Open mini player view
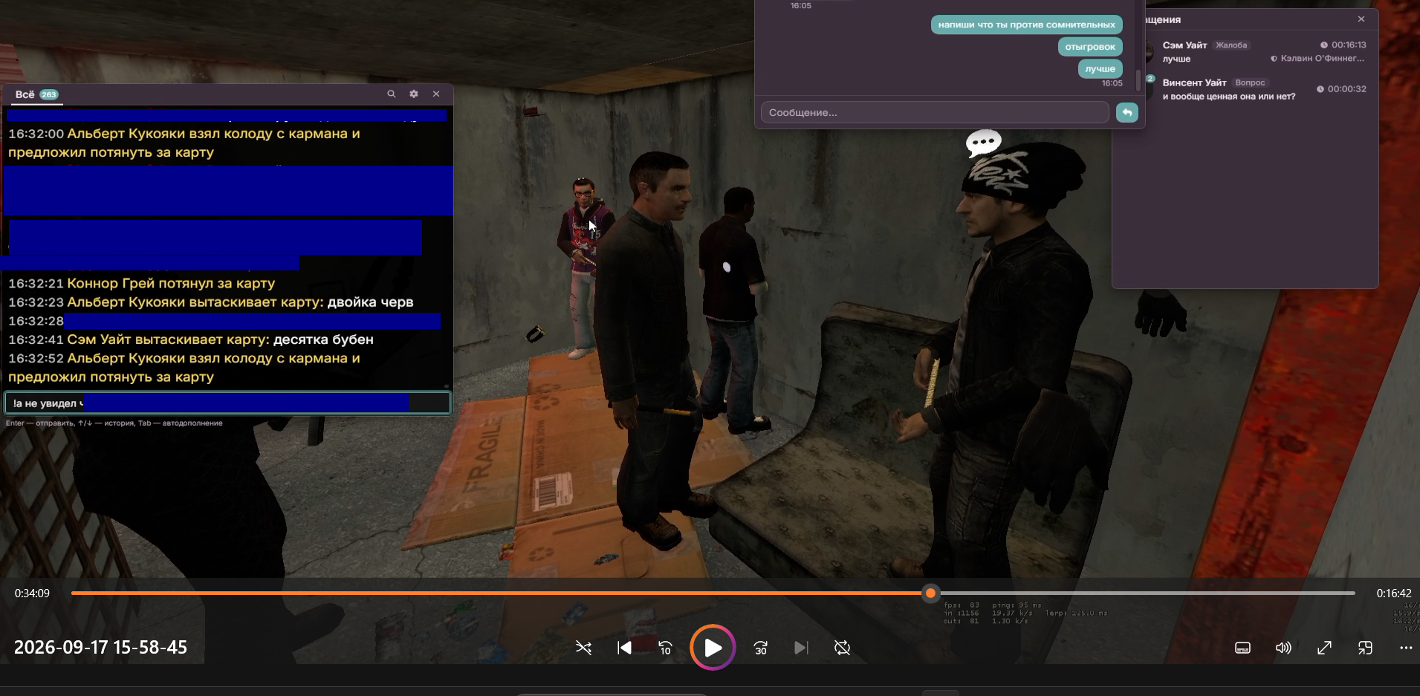Viewport: 1420px width, 696px height. 1365,648
